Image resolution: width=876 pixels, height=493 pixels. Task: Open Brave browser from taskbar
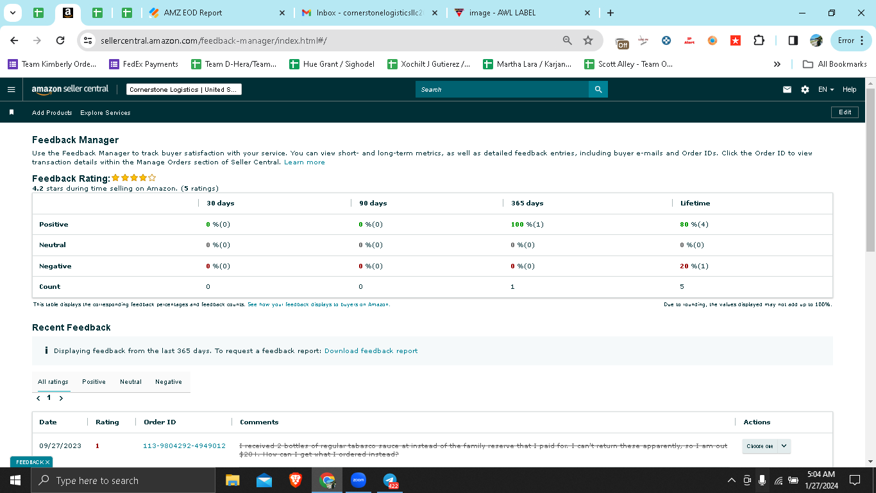point(295,480)
